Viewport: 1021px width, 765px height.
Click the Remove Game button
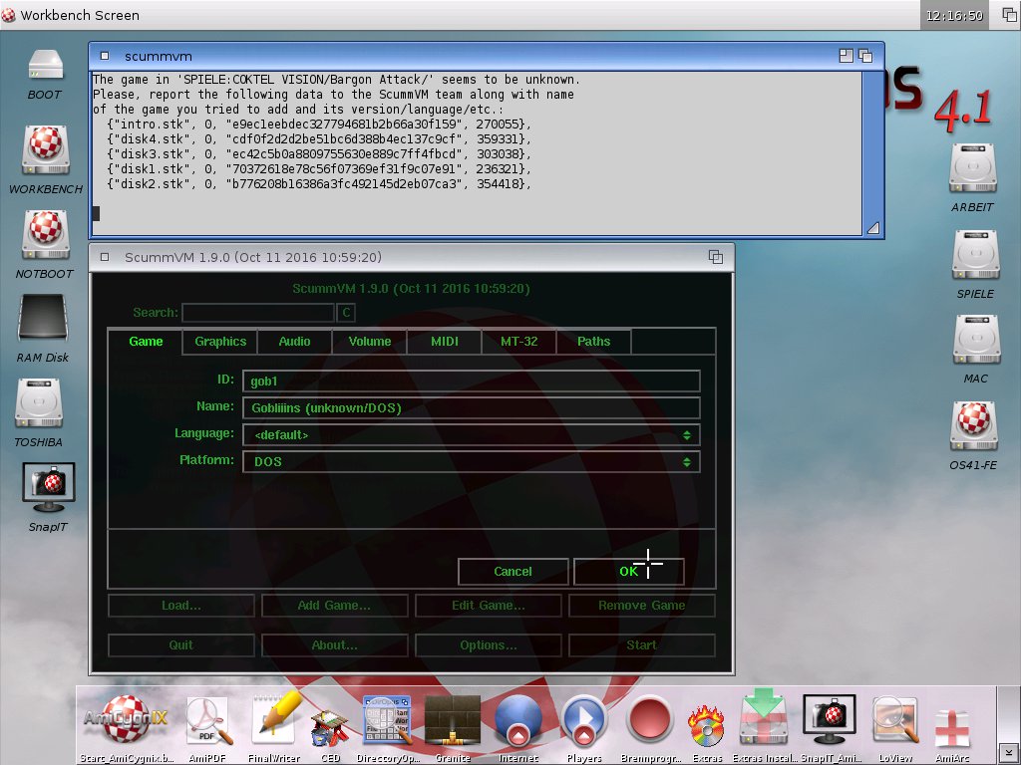pos(642,605)
